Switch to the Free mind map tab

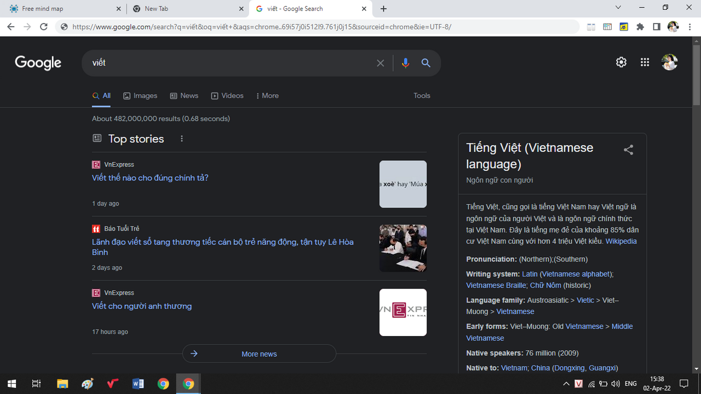click(63, 9)
